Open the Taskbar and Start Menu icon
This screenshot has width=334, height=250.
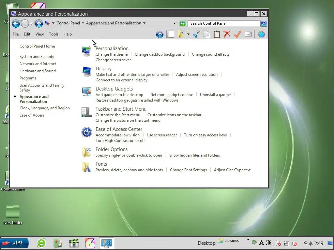[86, 112]
